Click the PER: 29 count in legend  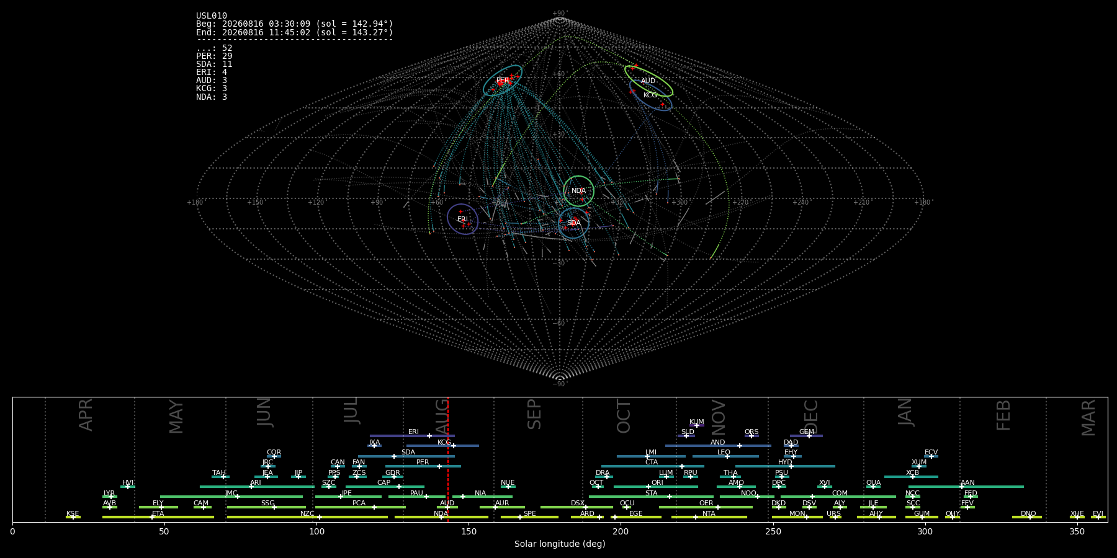pyautogui.click(x=214, y=56)
